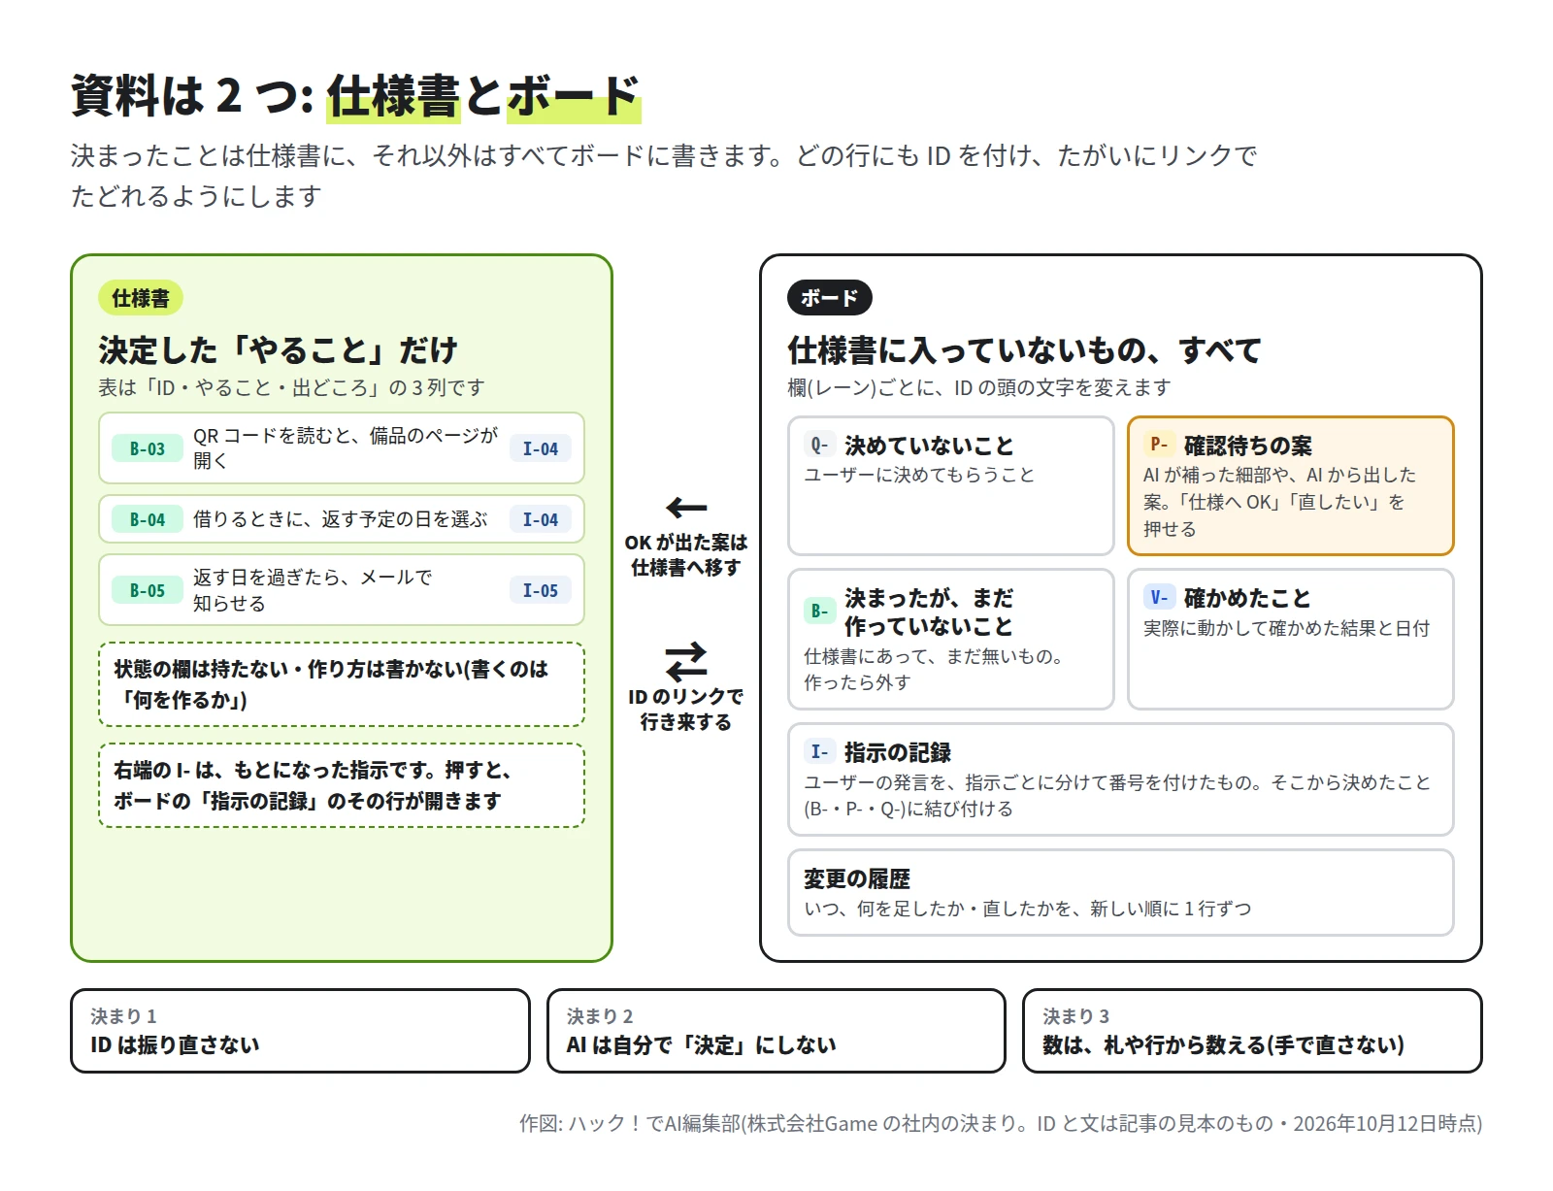
Task: Click the Q- badge in 決めていないこと card
Action: (x=819, y=445)
